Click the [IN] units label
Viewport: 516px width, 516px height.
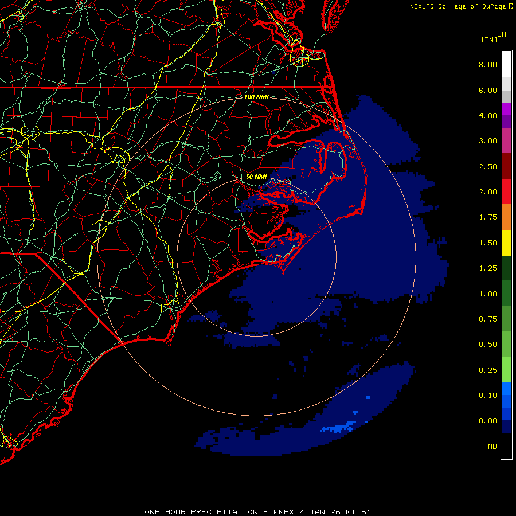click(489, 40)
